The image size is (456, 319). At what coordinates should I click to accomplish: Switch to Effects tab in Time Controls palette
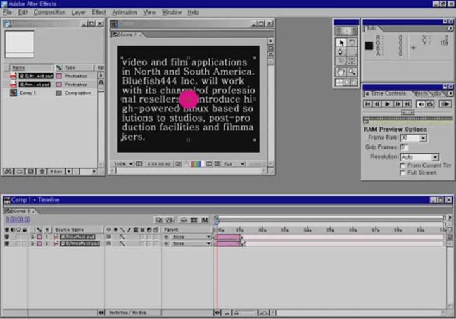(x=421, y=94)
